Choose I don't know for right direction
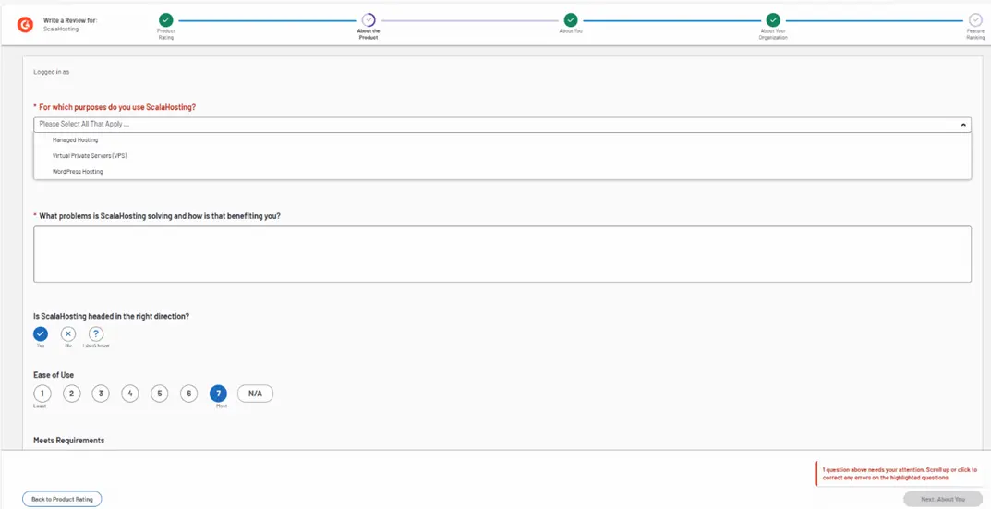991x509 pixels. pos(96,334)
